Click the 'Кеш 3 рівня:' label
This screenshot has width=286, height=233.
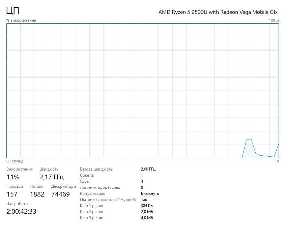[x=91, y=218]
